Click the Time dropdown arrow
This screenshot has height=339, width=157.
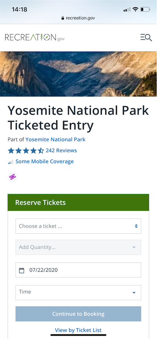(x=134, y=293)
